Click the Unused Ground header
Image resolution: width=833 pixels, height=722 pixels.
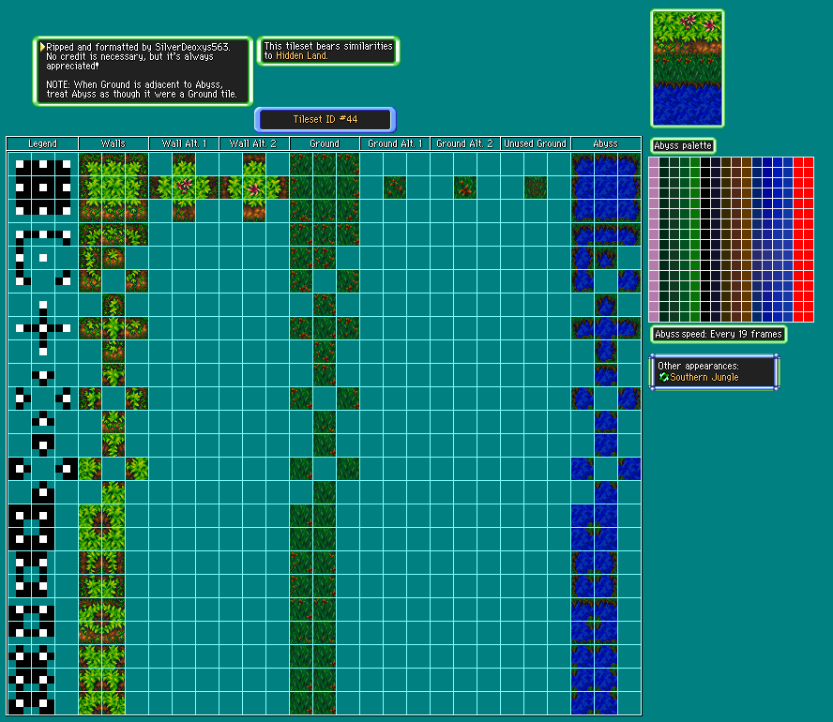click(x=535, y=143)
